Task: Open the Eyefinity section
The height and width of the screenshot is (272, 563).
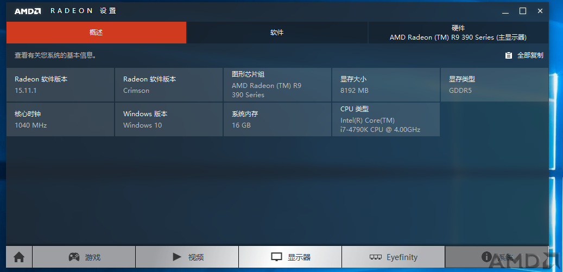Action: [x=393, y=257]
